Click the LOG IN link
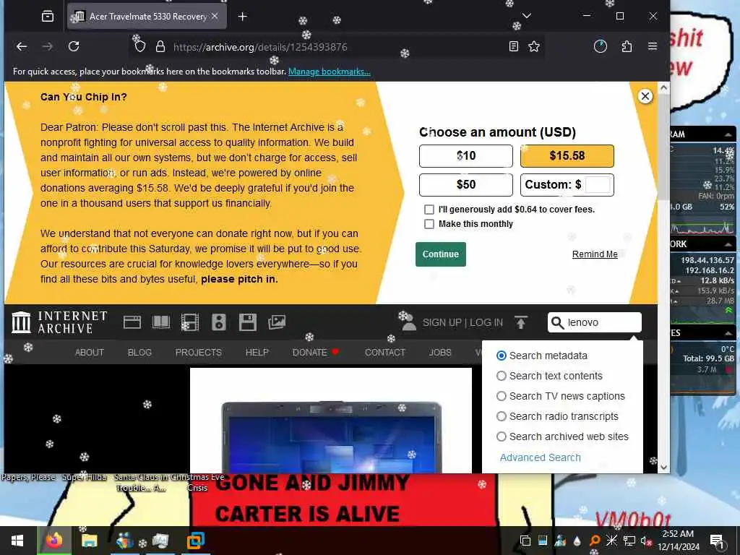740x555 pixels. pos(486,322)
